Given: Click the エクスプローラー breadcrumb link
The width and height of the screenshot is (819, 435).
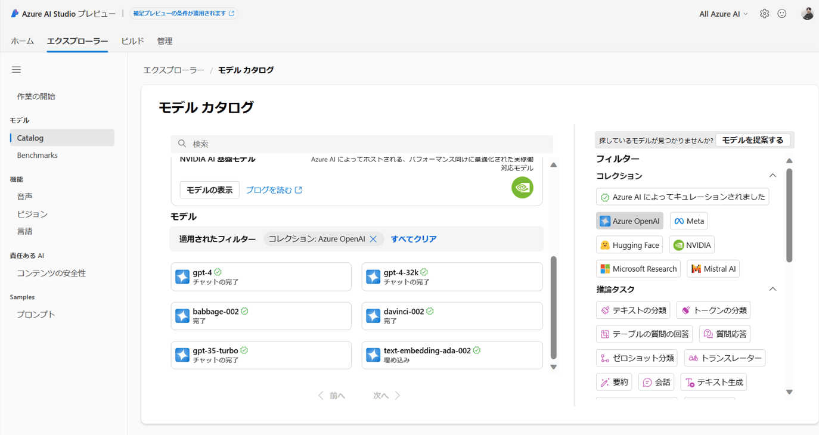Looking at the screenshot, I should (173, 70).
